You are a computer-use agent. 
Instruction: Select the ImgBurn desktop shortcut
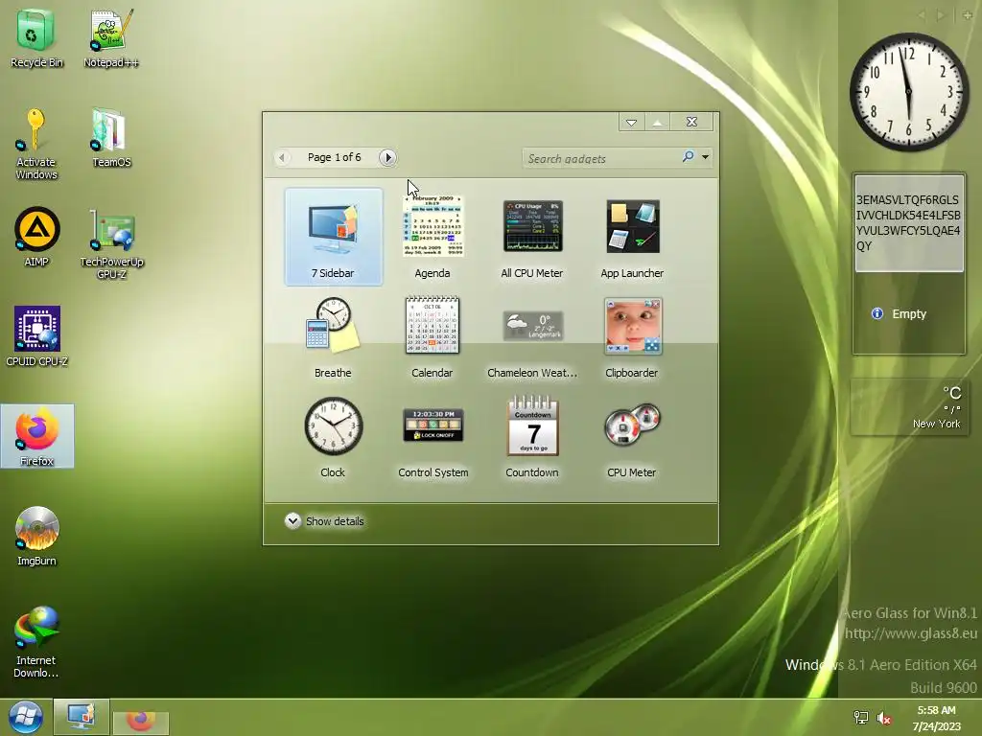36,537
